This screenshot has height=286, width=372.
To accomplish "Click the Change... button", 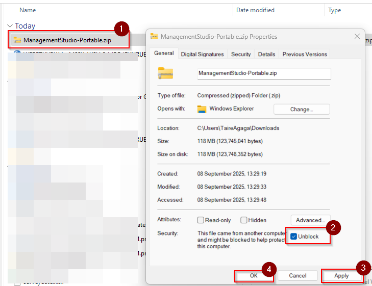I will click(x=302, y=109).
